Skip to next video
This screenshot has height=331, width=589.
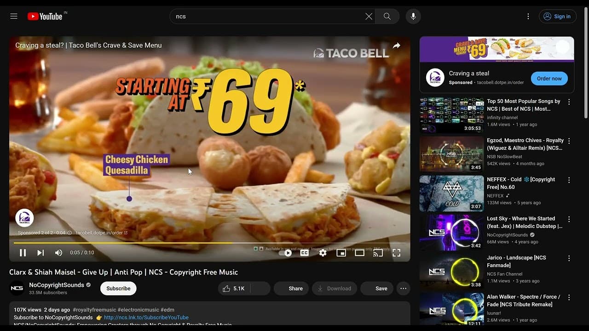click(x=40, y=252)
